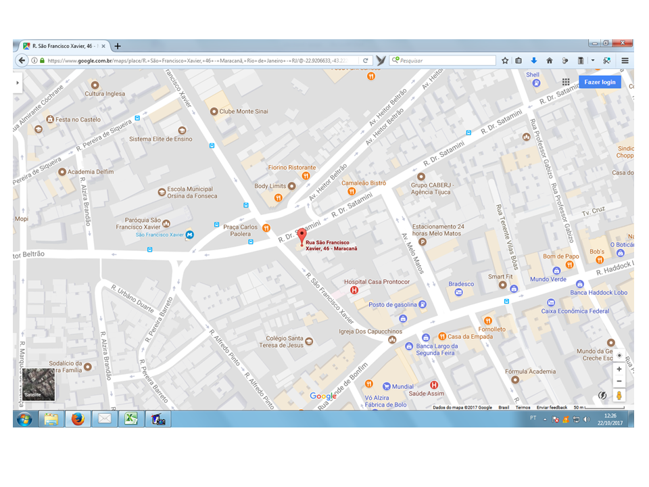Image resolution: width=649 pixels, height=487 pixels.
Task: Open the bookmarks list icon in toolbar
Action: (x=519, y=60)
